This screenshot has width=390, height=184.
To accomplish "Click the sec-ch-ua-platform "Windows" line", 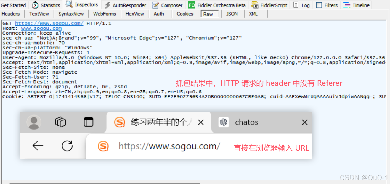I will (x=48, y=48).
